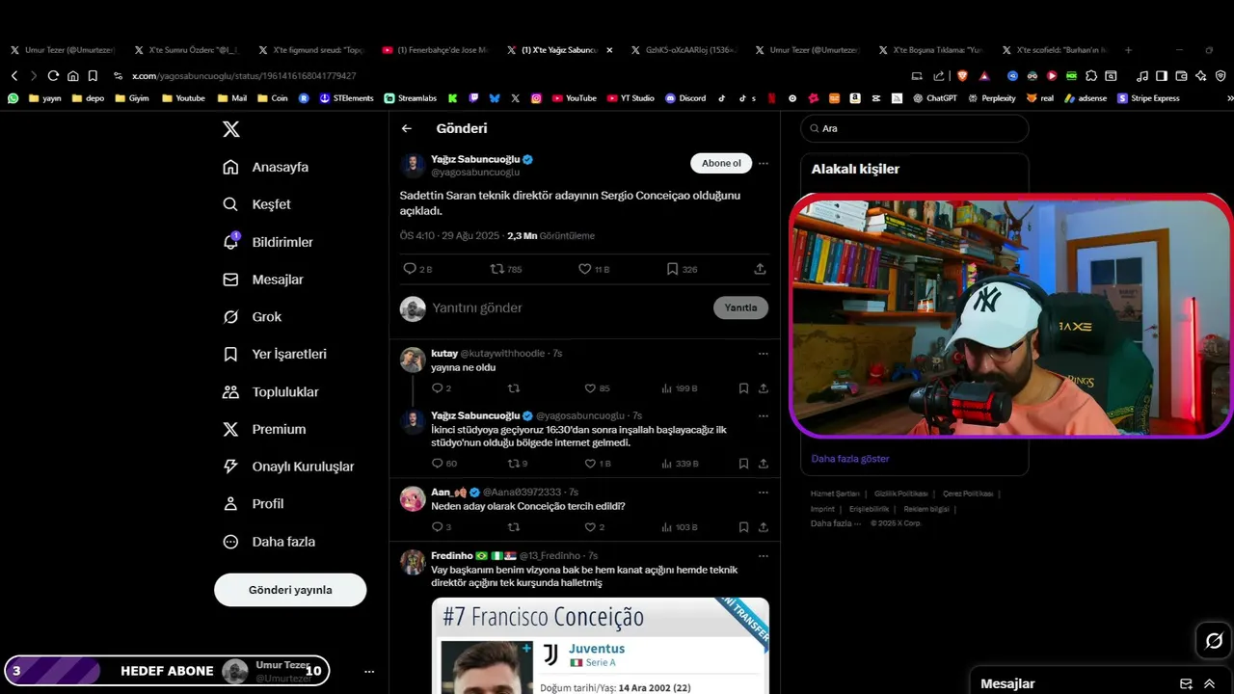Viewport: 1234px width, 694px height.
Task: Open Mesajlar in sidebar
Action: (263, 280)
